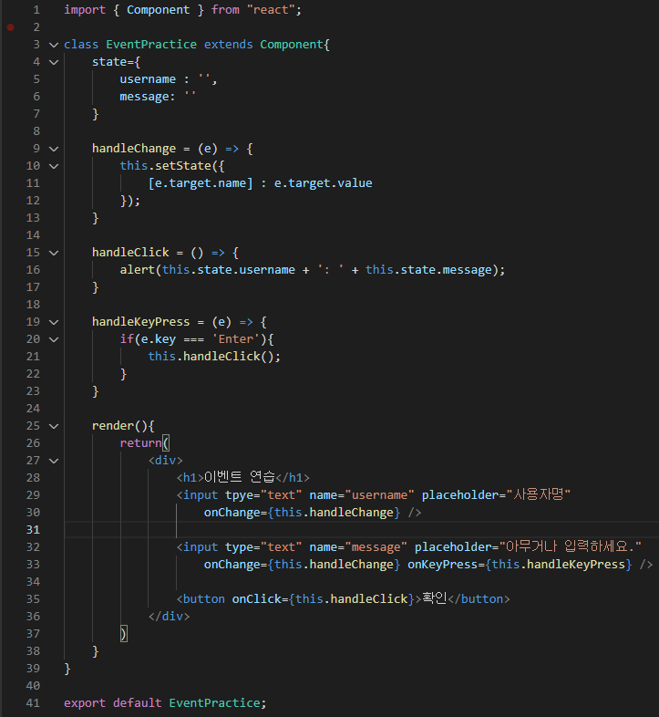Fold the handleKeyPress function on line 19

[54, 322]
